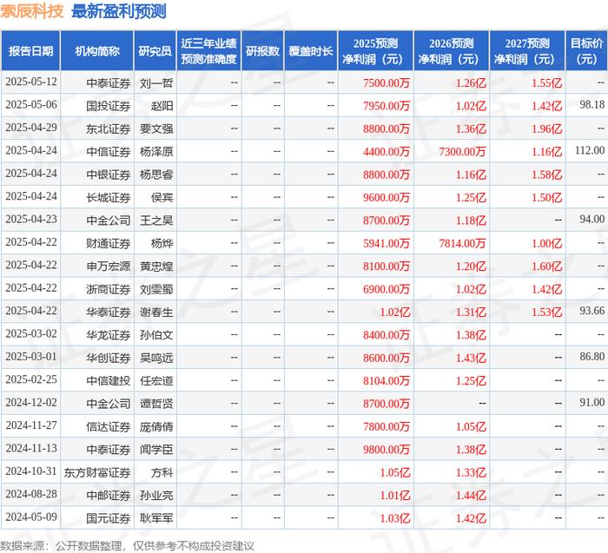Click the 2025预测净利润 column header
The width and height of the screenshot is (608, 553).
pos(375,50)
